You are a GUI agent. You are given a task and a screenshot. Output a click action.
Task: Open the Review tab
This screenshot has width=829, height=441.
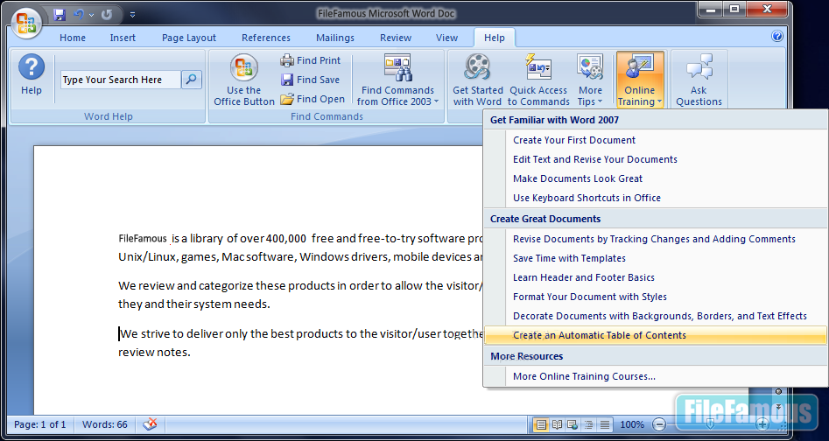tap(396, 38)
